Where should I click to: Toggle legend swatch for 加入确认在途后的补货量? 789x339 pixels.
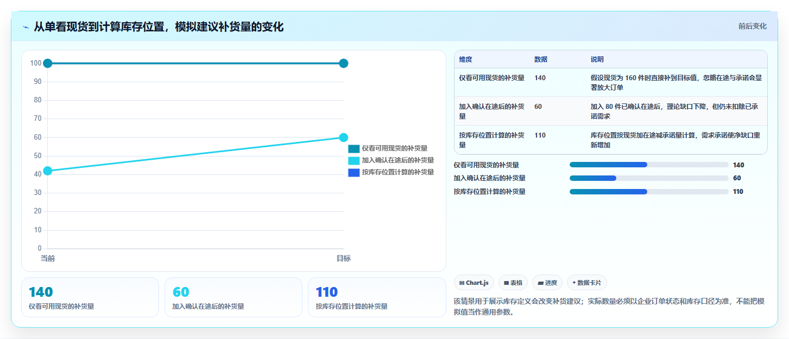(x=354, y=160)
